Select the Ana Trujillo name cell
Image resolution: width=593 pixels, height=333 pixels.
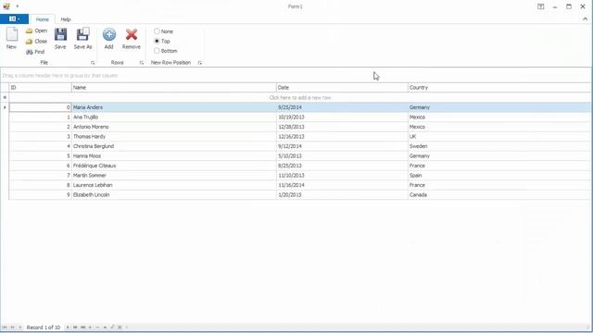pos(173,117)
